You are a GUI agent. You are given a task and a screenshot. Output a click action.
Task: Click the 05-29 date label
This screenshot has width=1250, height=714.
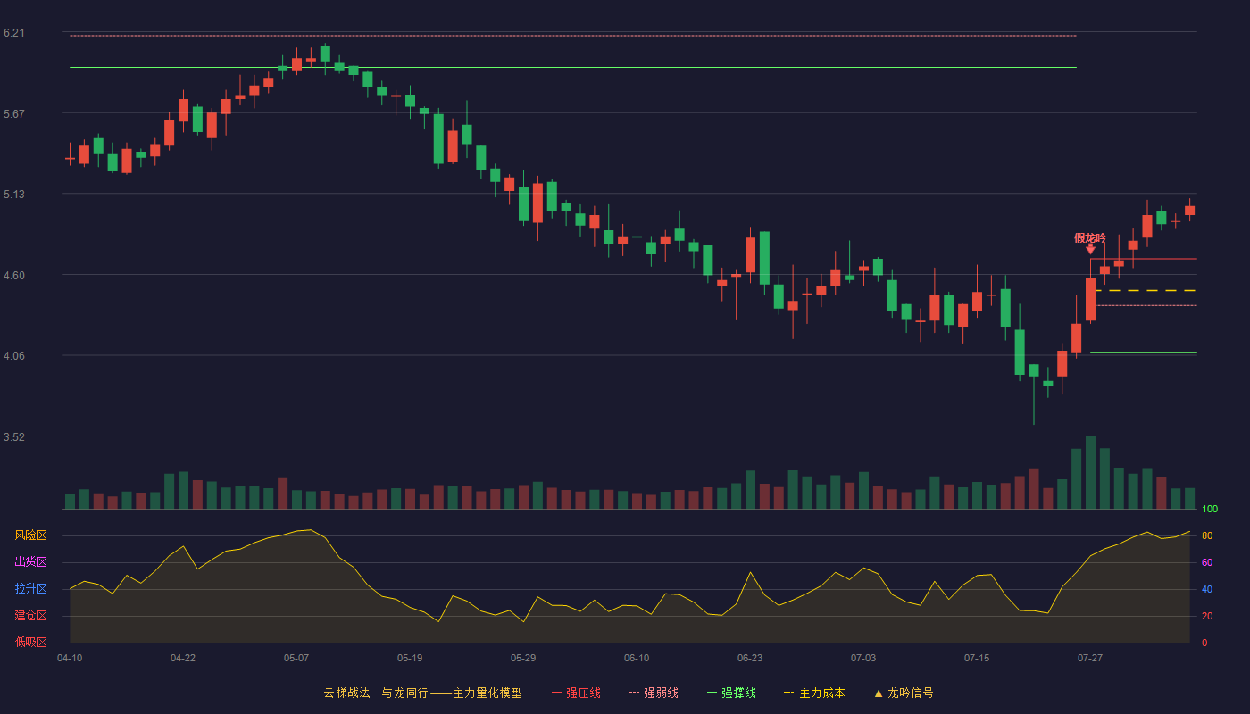click(x=523, y=658)
